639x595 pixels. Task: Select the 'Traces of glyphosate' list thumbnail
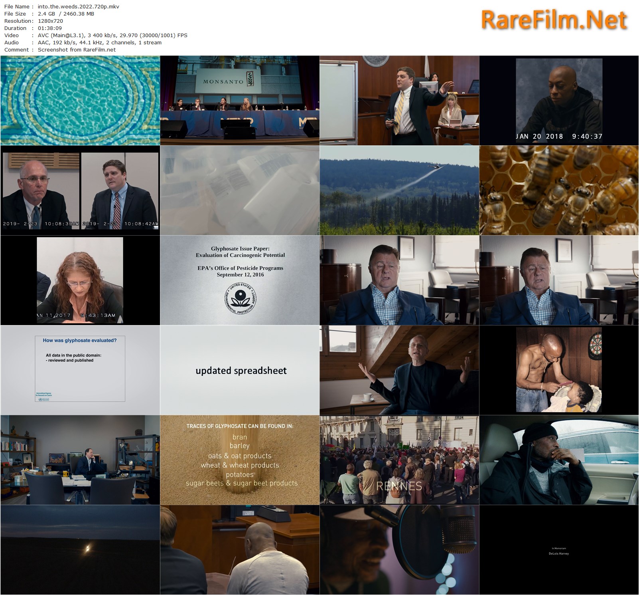tap(240, 460)
